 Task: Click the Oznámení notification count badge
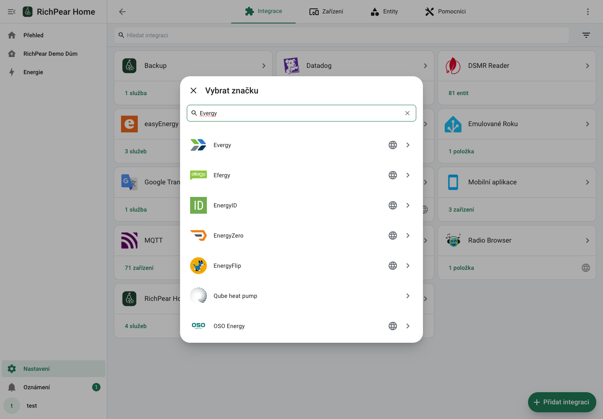[x=96, y=387]
